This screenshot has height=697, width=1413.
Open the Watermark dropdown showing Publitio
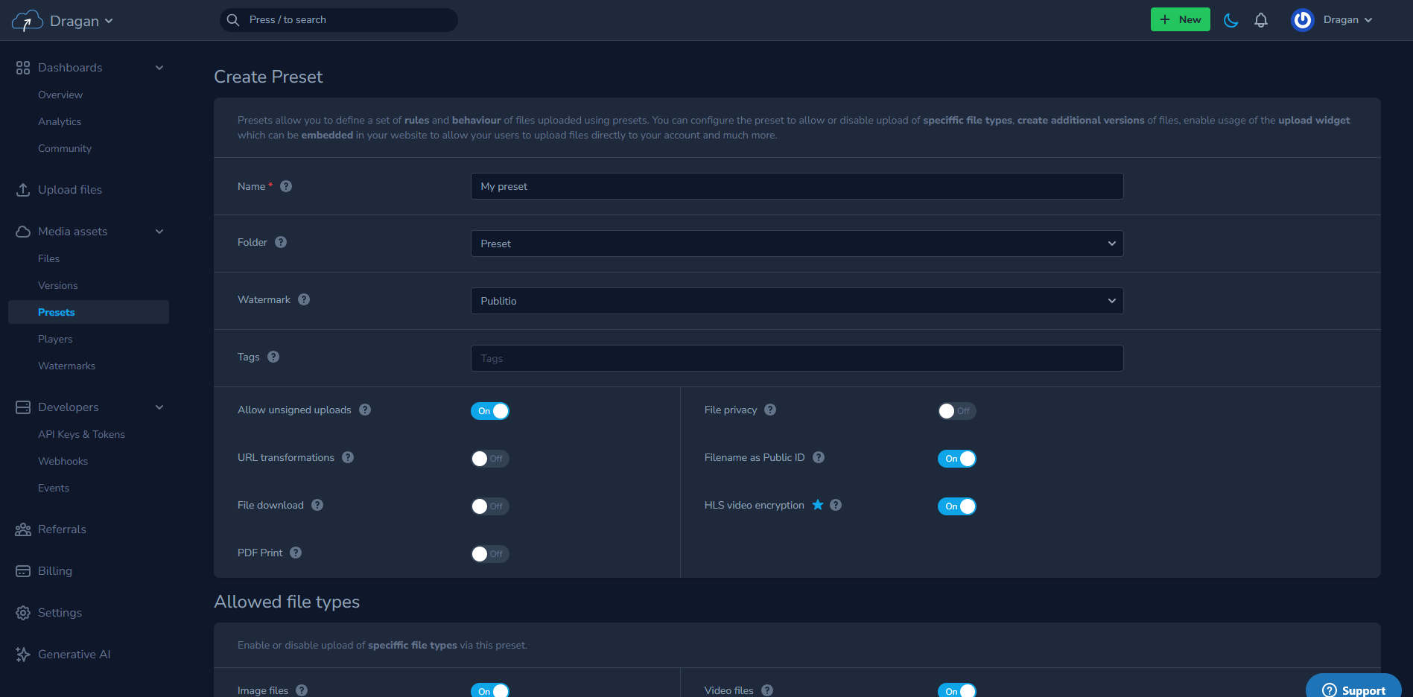pos(796,301)
